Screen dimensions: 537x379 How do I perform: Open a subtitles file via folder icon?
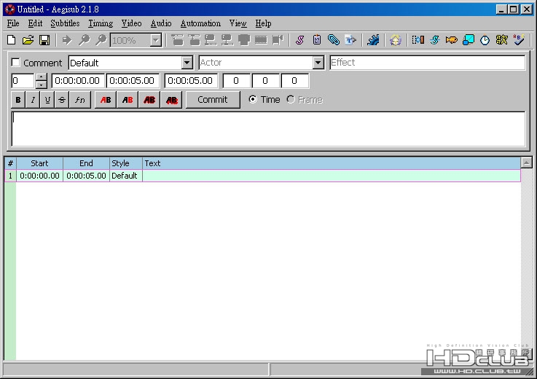pyautogui.click(x=28, y=40)
